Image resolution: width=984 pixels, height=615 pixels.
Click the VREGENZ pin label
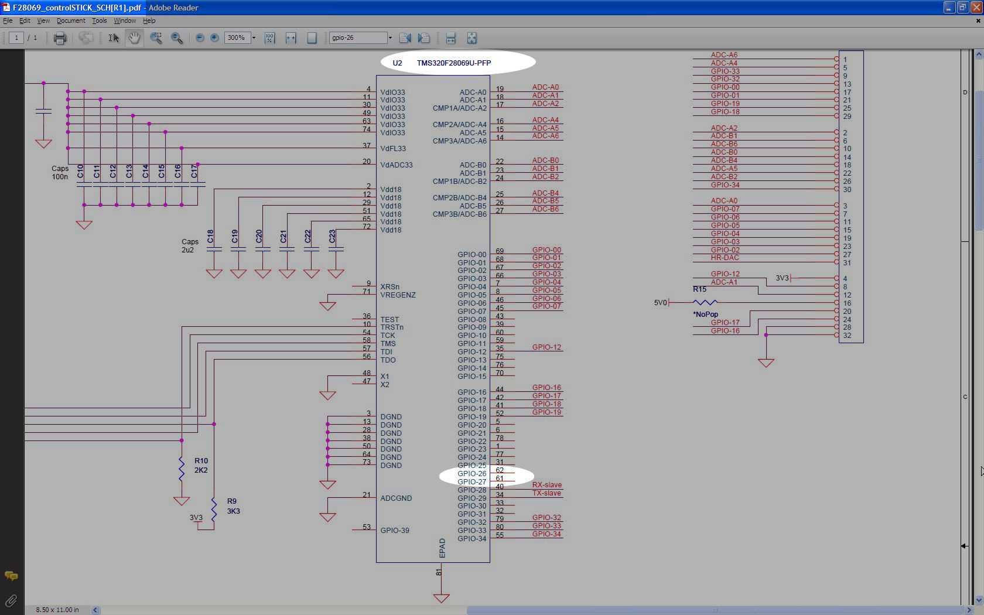(398, 295)
